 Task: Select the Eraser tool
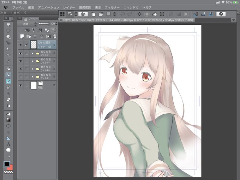tap(8, 100)
